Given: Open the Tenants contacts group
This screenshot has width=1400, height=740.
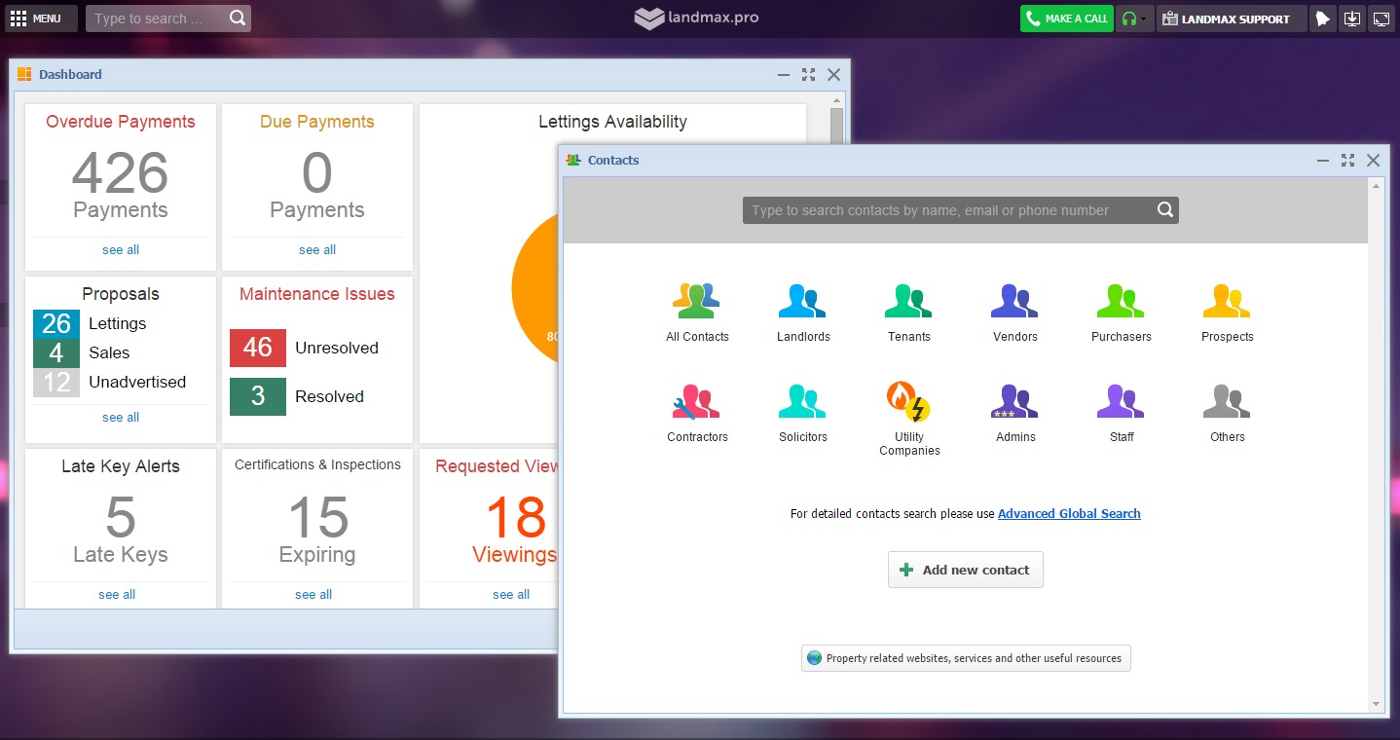Looking at the screenshot, I should tap(908, 312).
